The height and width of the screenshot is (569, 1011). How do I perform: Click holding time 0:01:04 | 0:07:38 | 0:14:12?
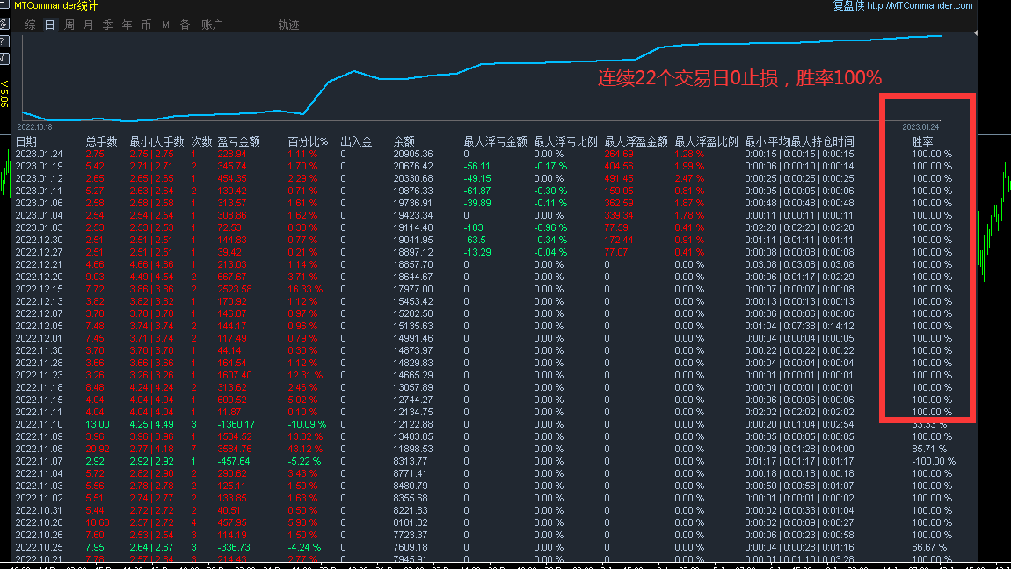click(x=799, y=326)
